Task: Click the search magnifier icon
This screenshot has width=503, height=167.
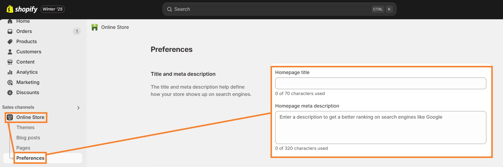Action: (169, 9)
